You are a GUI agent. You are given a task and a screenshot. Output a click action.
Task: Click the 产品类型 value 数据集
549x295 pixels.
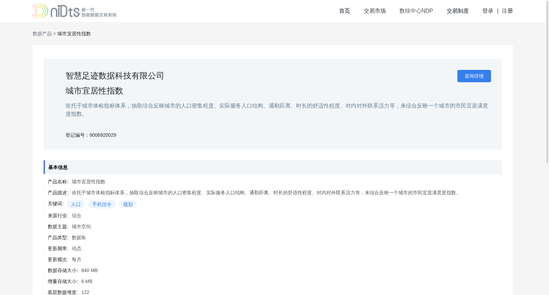tap(79, 237)
